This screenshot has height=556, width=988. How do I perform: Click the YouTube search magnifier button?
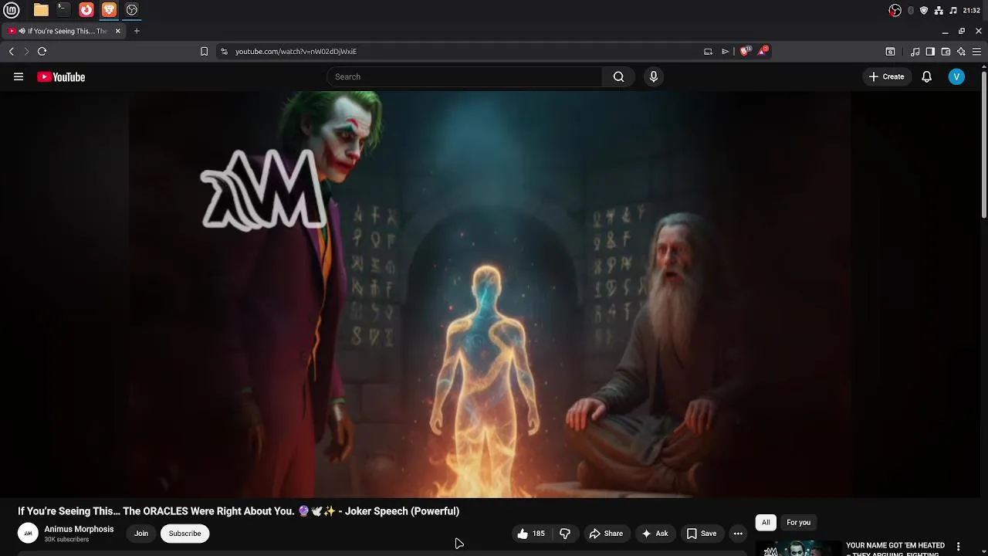[618, 76]
